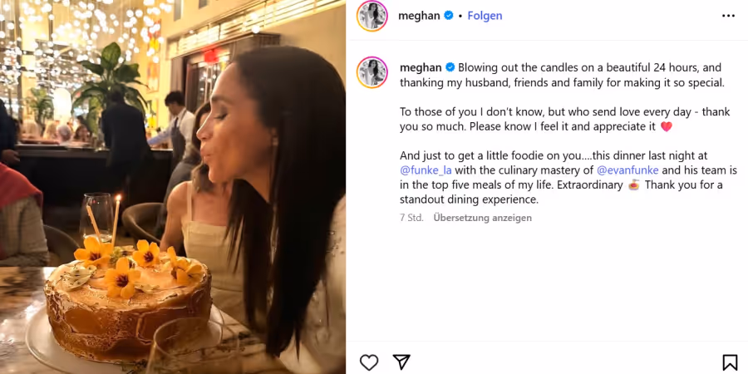
Task: Click the verified badge in the header
Action: coord(449,16)
